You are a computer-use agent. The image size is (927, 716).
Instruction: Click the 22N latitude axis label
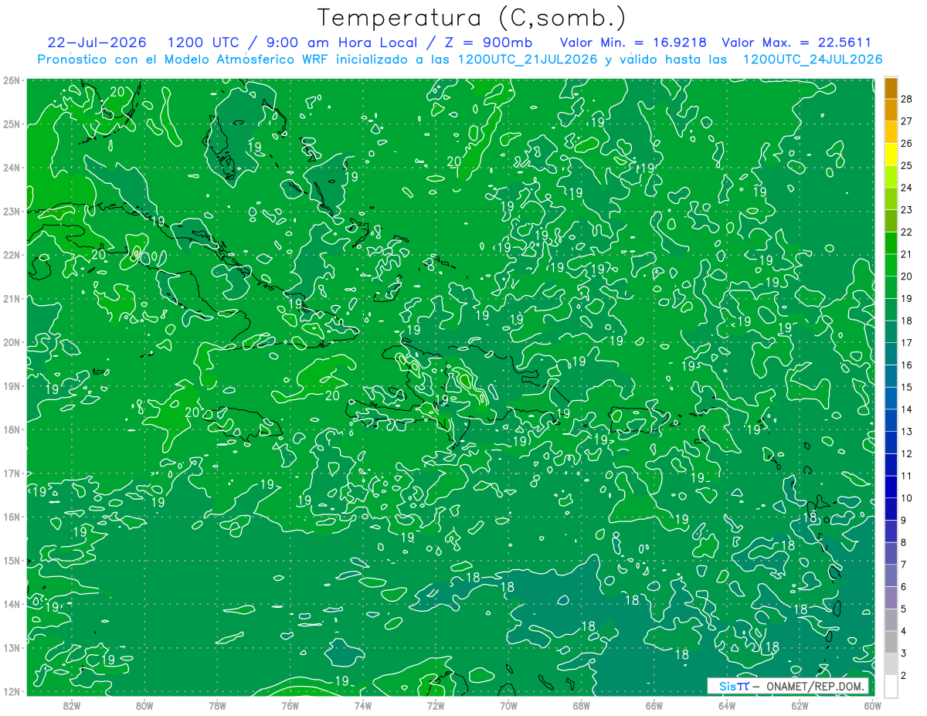(11, 255)
